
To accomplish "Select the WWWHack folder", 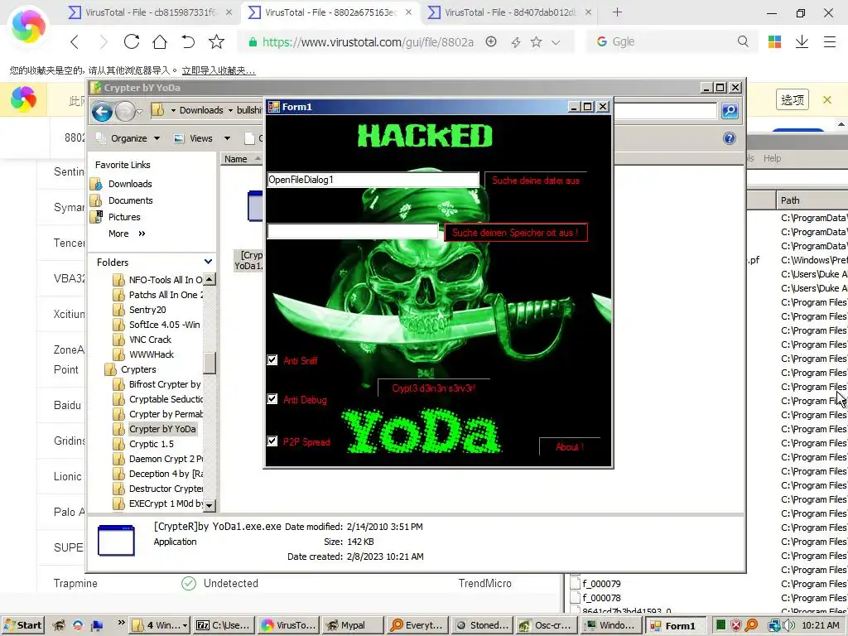I will pyautogui.click(x=152, y=354).
